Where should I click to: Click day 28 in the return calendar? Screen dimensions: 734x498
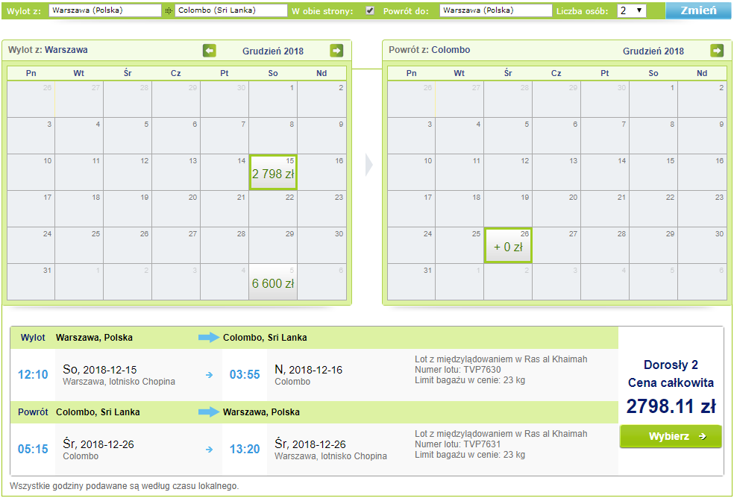click(605, 245)
